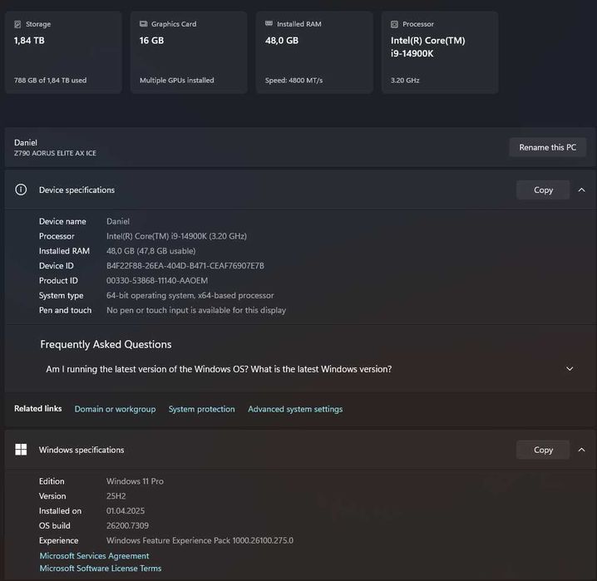Click the Related links label
Viewport: 597px width, 581px height.
pos(38,409)
